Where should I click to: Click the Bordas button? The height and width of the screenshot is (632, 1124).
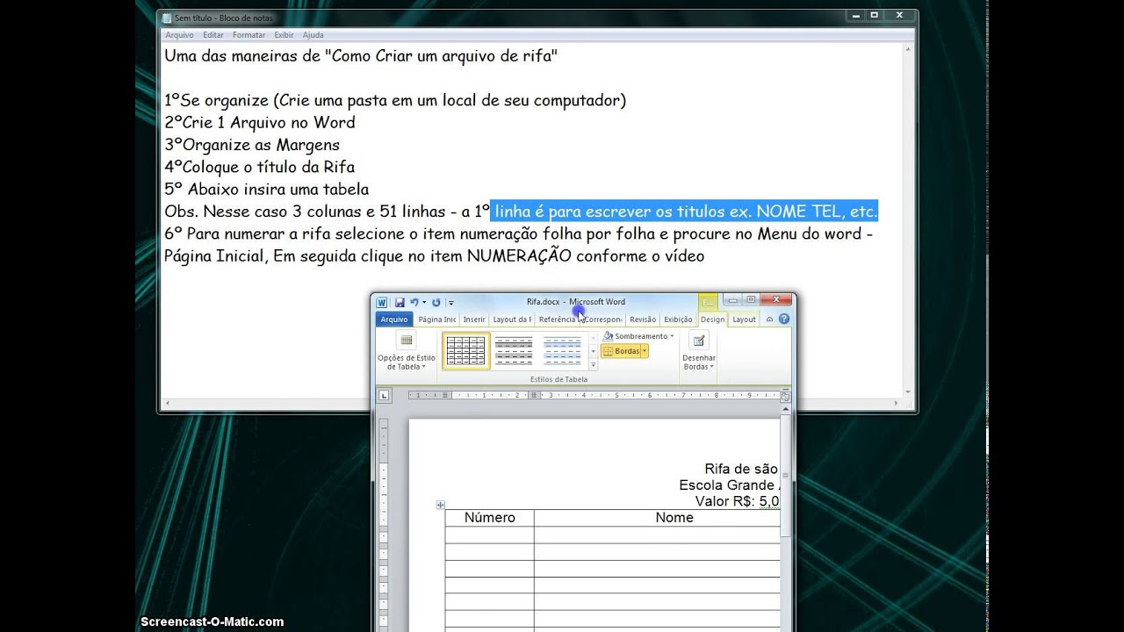pyautogui.click(x=621, y=351)
